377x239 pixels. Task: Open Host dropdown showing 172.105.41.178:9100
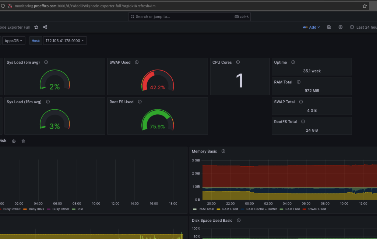pyautogui.click(x=65, y=41)
